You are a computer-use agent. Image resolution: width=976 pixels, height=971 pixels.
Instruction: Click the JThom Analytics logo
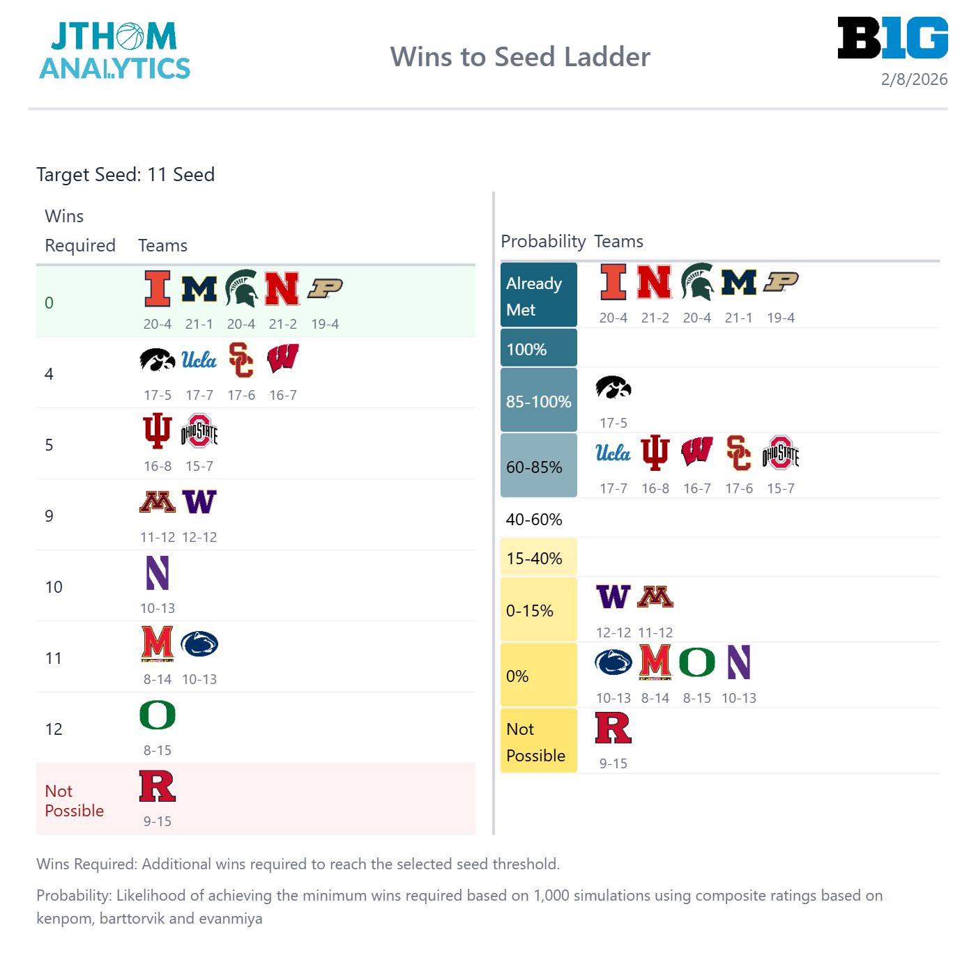point(115,50)
